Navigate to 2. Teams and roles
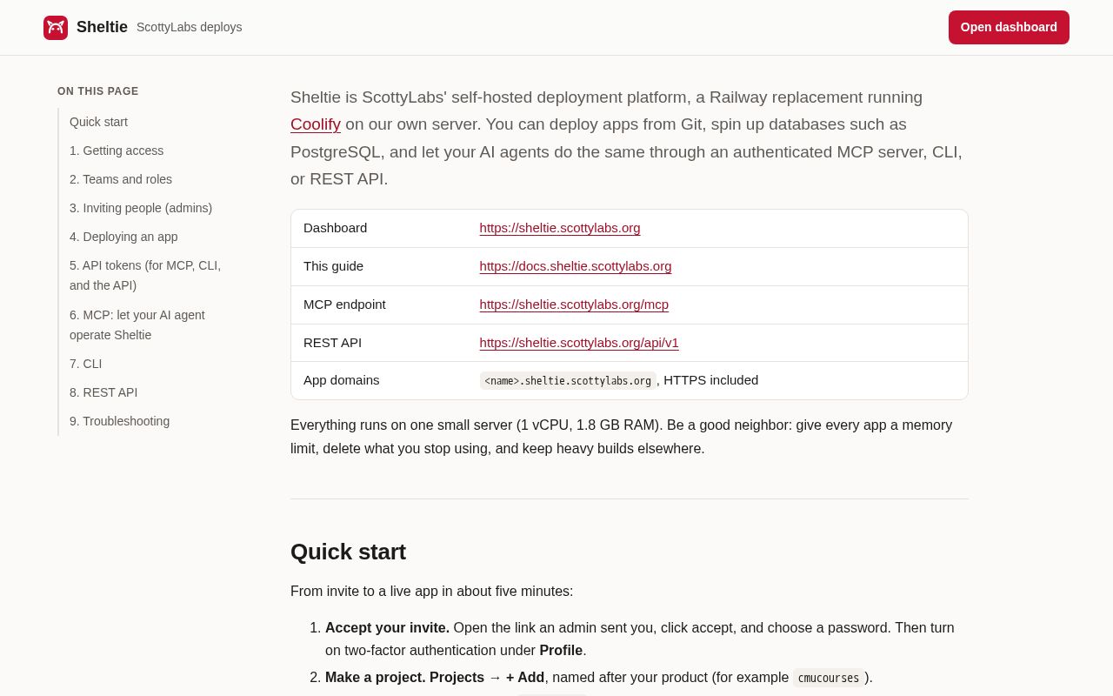 [x=121, y=179]
